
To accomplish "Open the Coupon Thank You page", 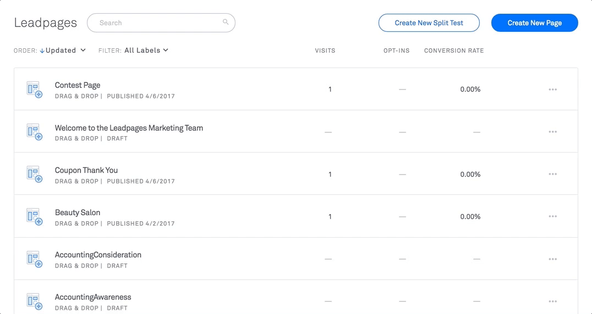I will coord(86,170).
